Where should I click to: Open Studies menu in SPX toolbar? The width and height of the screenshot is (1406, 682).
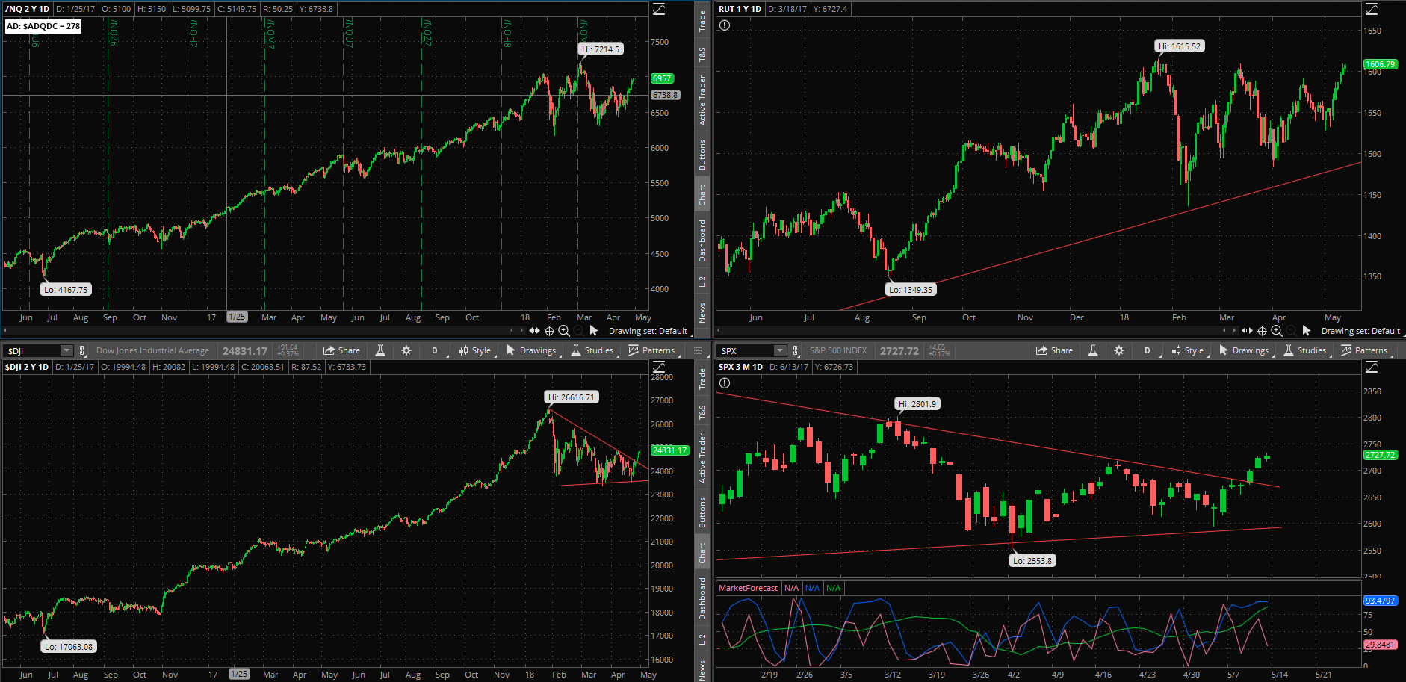tap(1305, 350)
